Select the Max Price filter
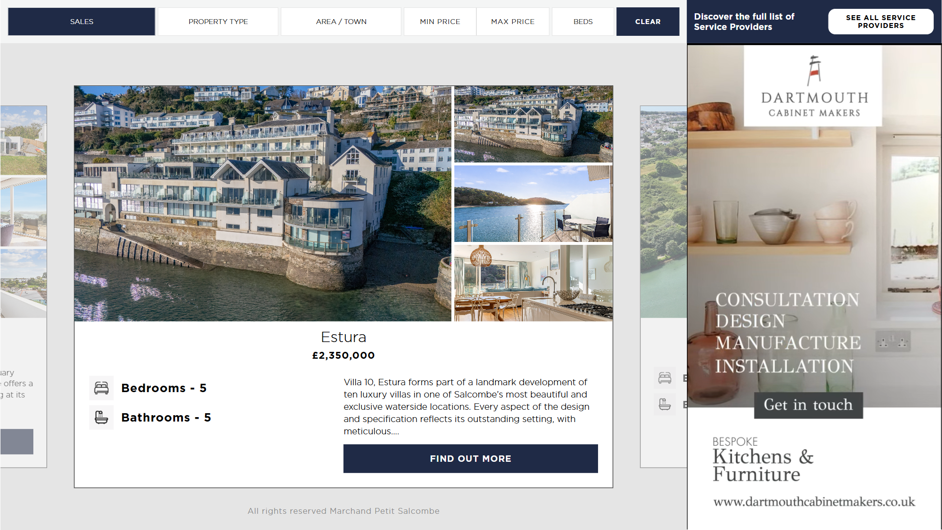The width and height of the screenshot is (942, 530). pos(513,22)
